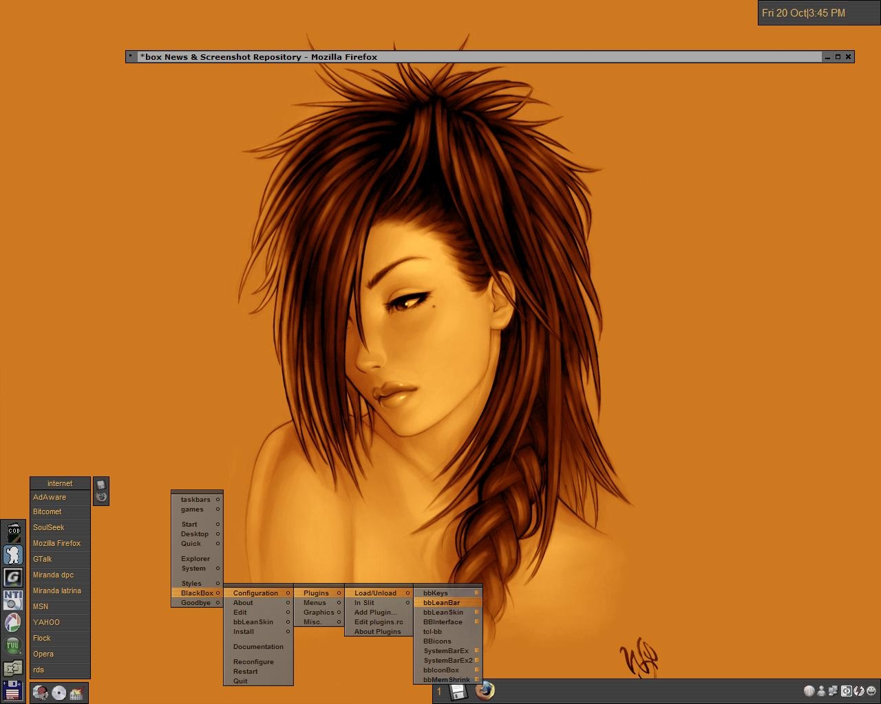Expand the In Slit submenu
Viewport: 881px width, 704px height.
click(x=379, y=603)
